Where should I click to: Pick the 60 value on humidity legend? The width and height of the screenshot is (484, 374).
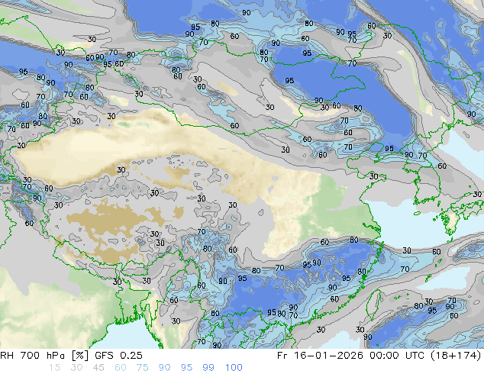point(120,368)
